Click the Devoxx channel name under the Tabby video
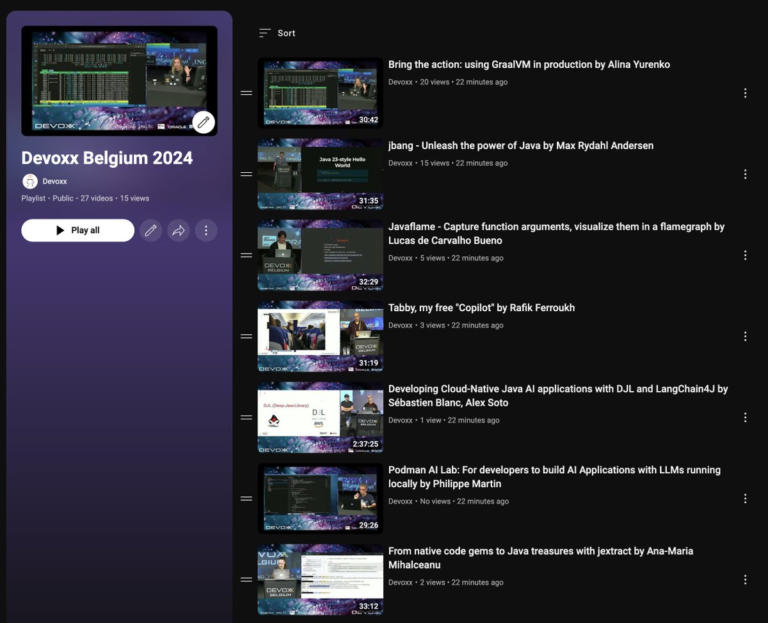 point(401,325)
